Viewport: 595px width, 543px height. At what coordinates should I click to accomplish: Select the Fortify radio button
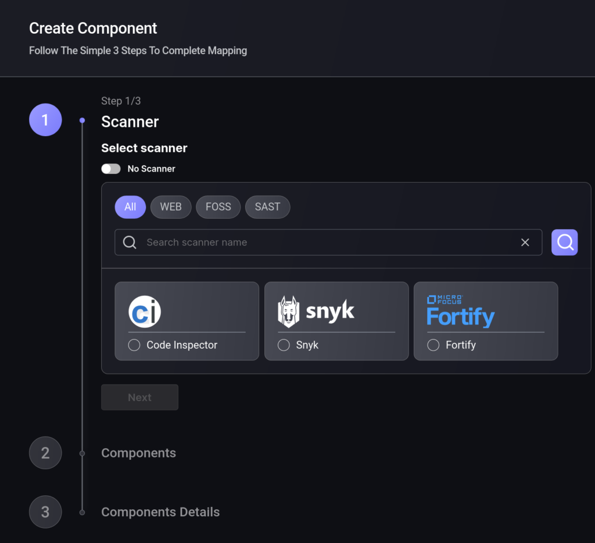point(433,345)
